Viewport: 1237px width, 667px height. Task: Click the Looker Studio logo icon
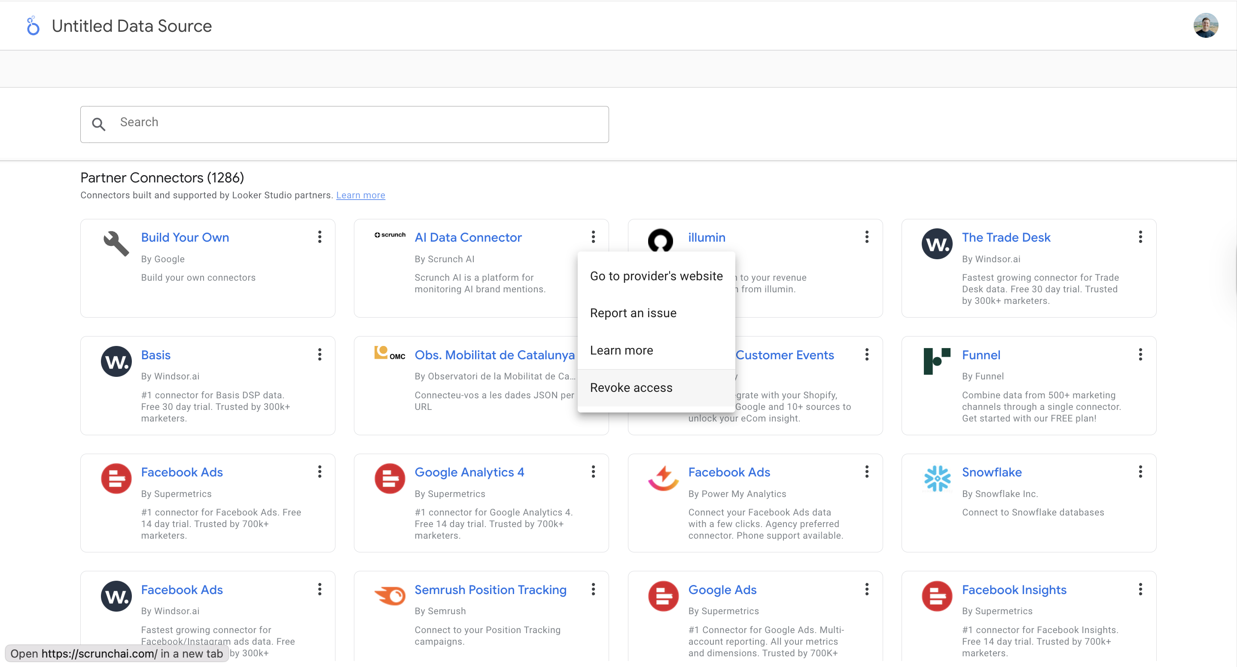(x=33, y=26)
